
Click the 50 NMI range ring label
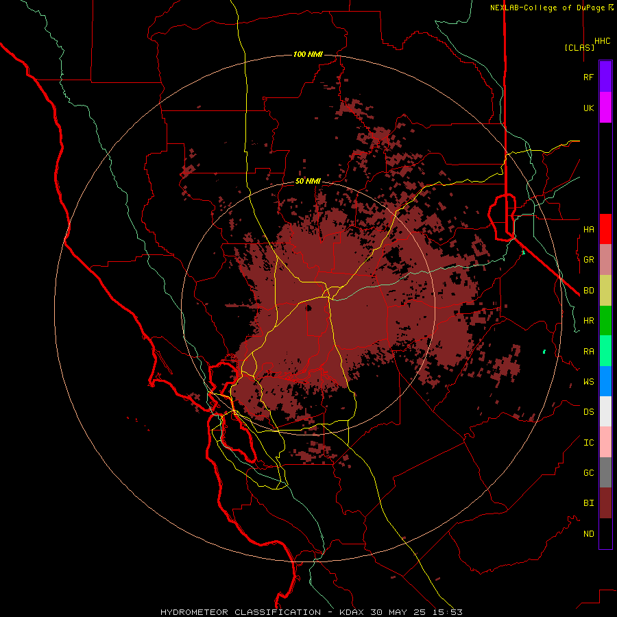click(308, 181)
